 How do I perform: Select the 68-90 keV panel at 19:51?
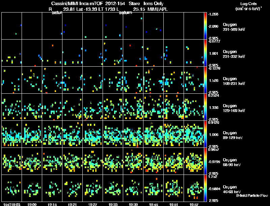coord(173,161)
